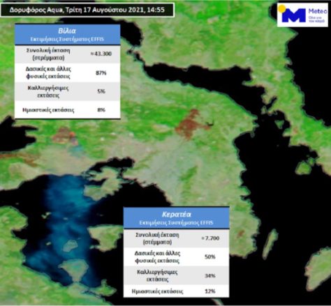331x306 pixels.
Task: Click the Καλλιεργήσιμες εκτάσεις row in Βίλια table
Action: (x=67, y=91)
